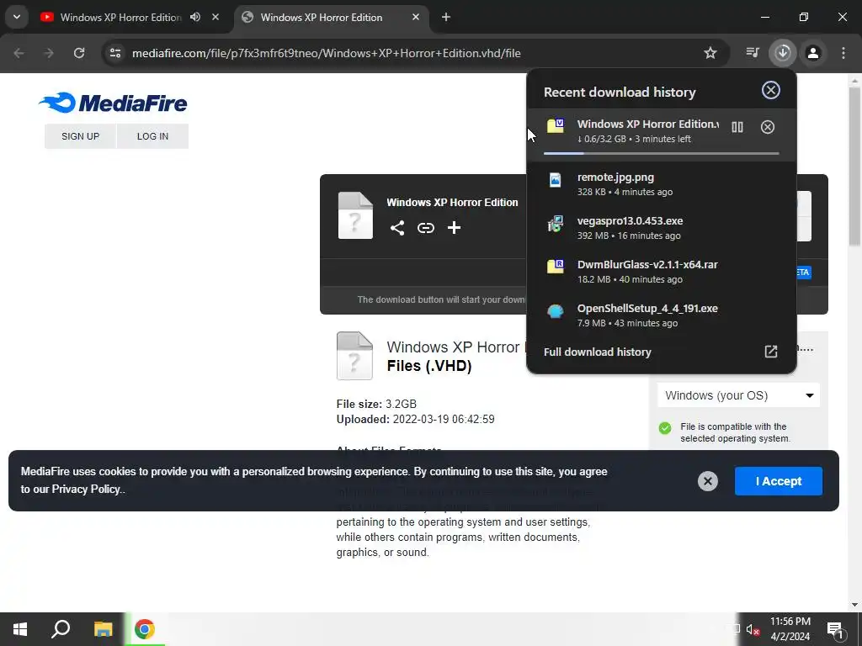This screenshot has height=646, width=862.
Task: Open OpenShellSetup_4_4_191.exe download entry
Action: 662,315
